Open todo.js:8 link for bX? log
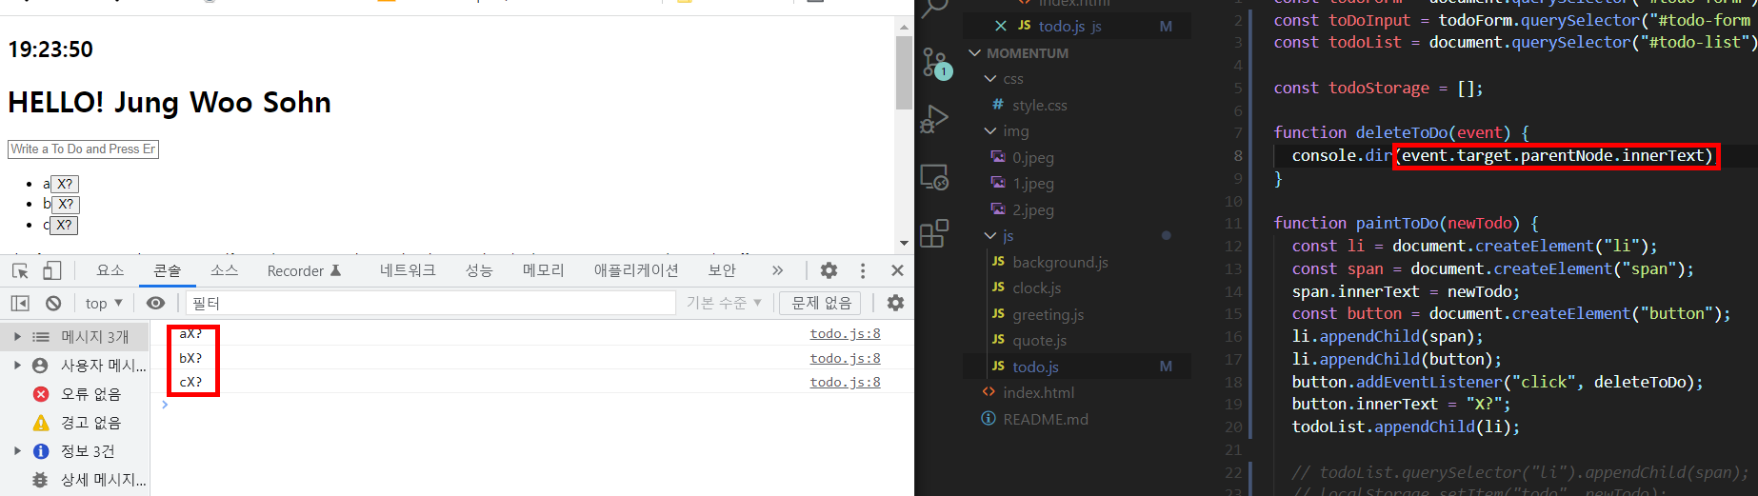Screen dimensions: 1758x496 pos(846,359)
